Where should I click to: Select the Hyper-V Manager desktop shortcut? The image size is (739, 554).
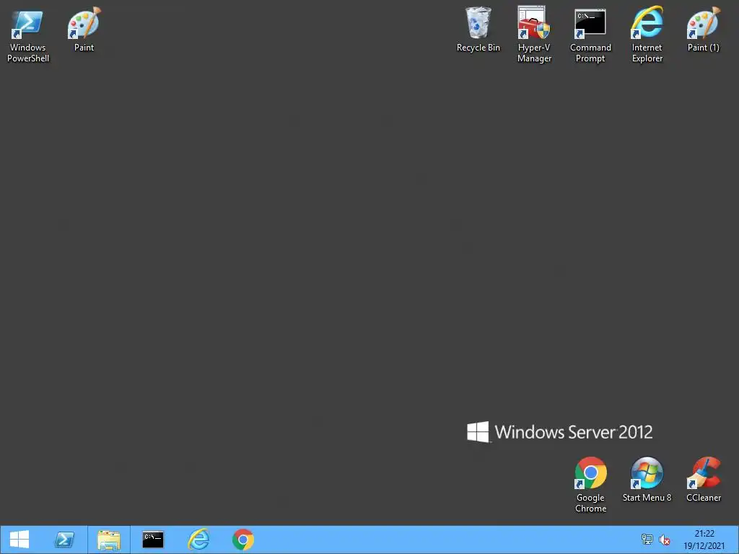coord(534,35)
